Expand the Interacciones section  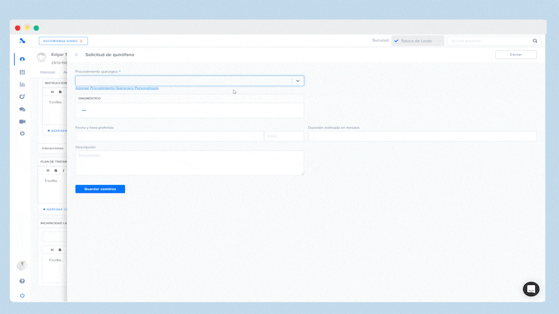[53, 148]
